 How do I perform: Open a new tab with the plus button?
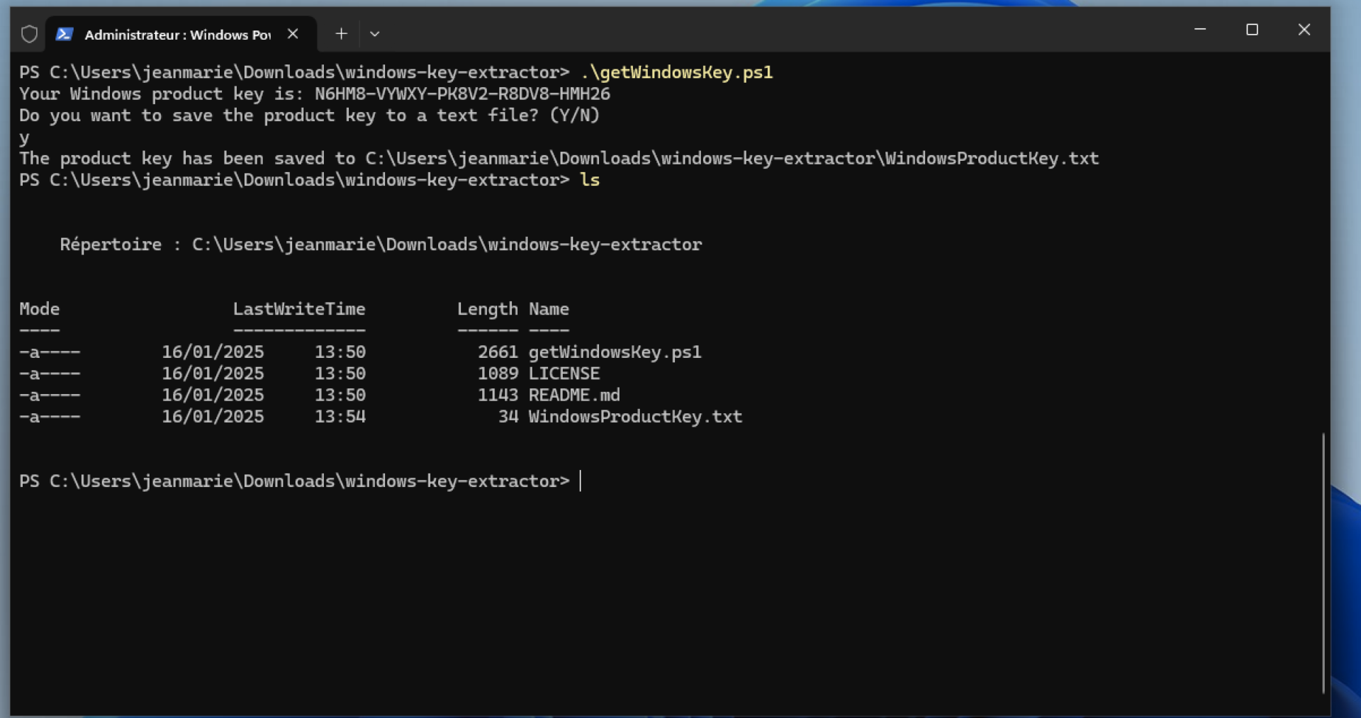(x=341, y=33)
